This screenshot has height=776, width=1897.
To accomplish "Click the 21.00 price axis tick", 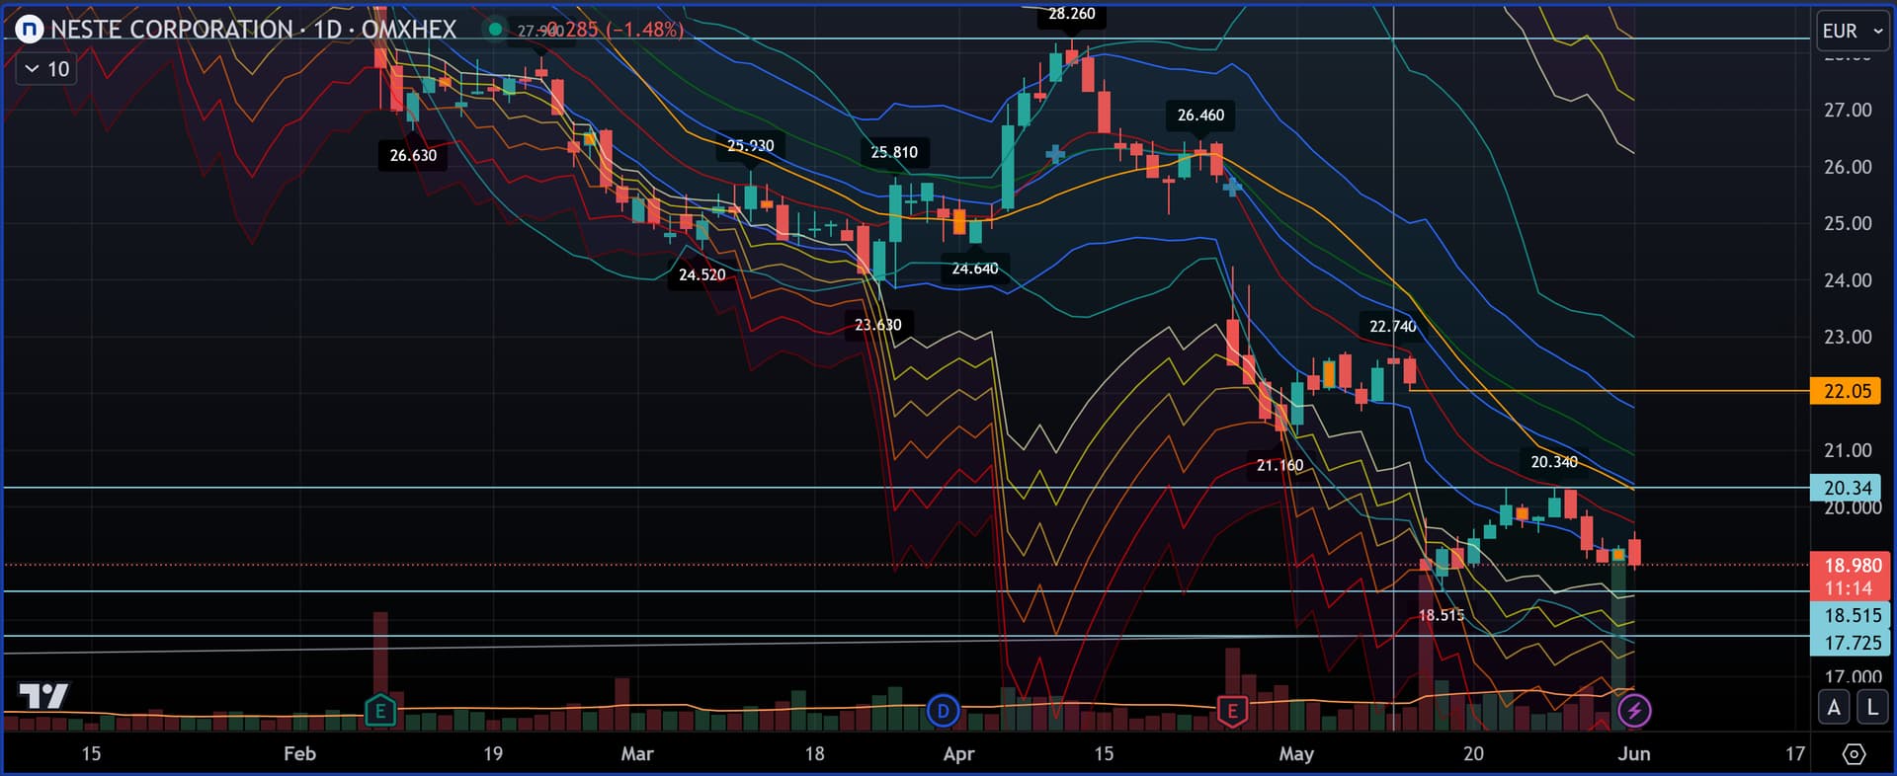I will pos(1848,450).
